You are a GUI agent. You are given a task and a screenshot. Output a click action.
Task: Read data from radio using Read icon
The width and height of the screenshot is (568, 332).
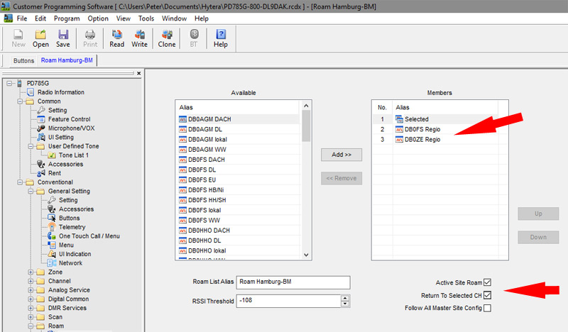[x=116, y=38]
